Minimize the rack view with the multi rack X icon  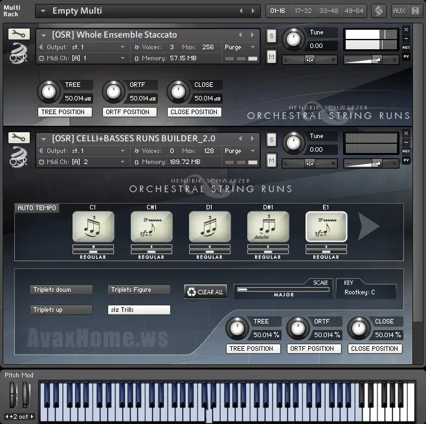coord(415,11)
